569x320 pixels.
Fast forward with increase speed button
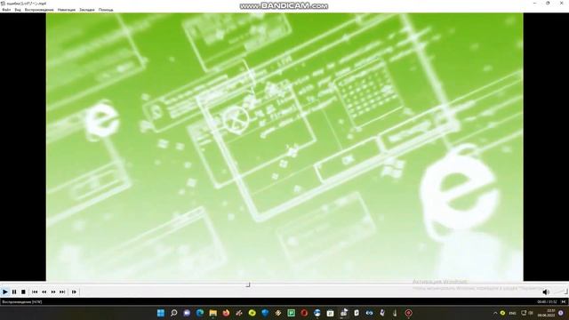(53, 292)
